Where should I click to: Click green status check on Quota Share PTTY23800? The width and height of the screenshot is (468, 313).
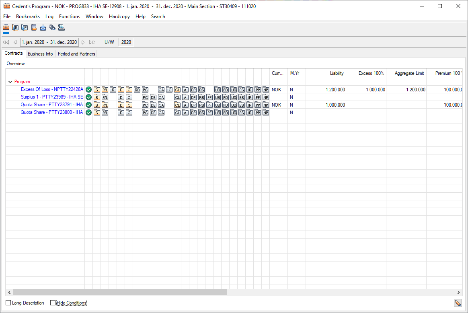(x=89, y=113)
